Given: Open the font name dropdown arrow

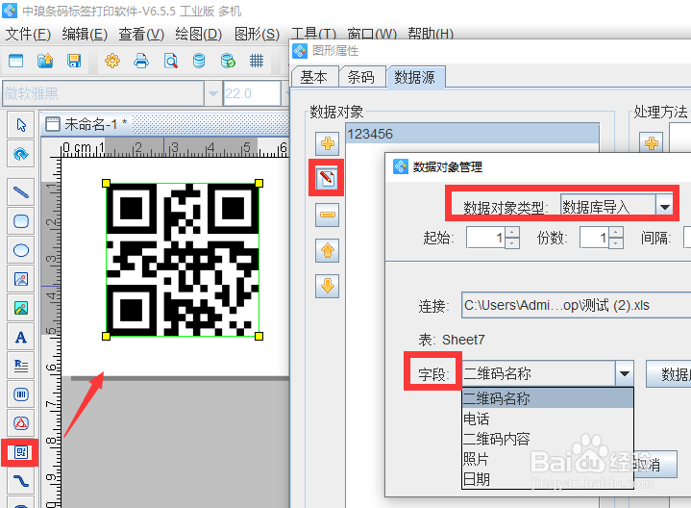Looking at the screenshot, I should 212,93.
